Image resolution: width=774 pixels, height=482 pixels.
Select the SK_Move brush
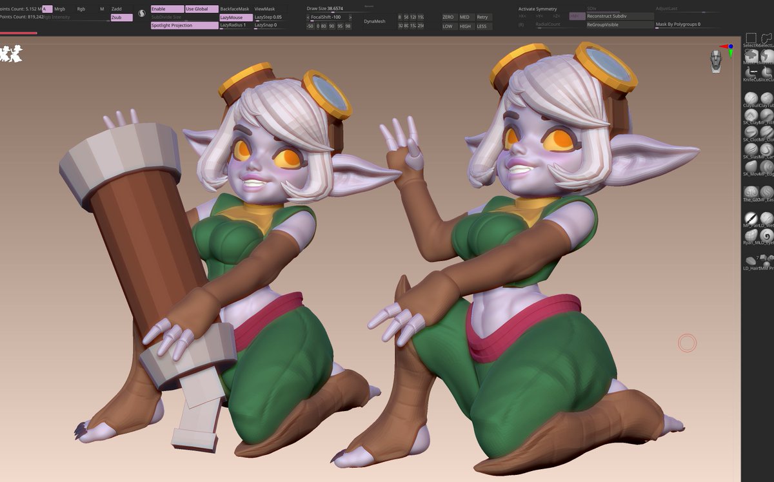[x=751, y=168]
